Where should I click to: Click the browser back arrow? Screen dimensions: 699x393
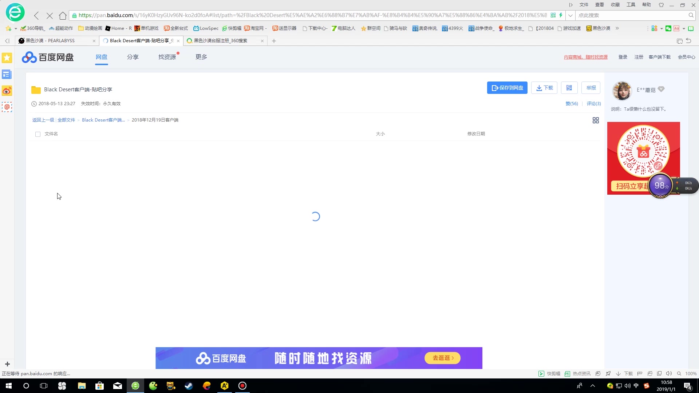(x=36, y=15)
